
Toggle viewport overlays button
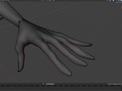pos(113,1)
